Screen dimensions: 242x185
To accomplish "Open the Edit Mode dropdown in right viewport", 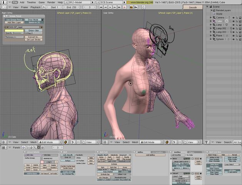I will point(152,142).
